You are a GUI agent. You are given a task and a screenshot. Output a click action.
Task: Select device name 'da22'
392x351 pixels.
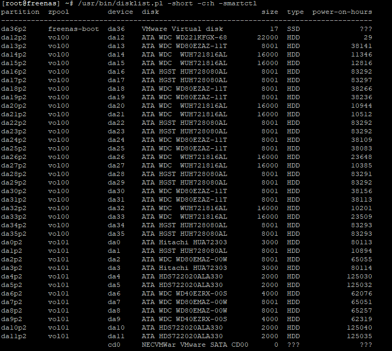pyautogui.click(x=116, y=123)
